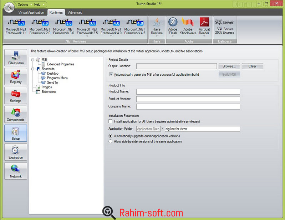Switch to the Advanced tab
The height and width of the screenshot is (220, 285).
(x=75, y=12)
